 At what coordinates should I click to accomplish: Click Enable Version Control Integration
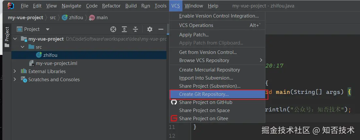pyautogui.click(x=219, y=16)
